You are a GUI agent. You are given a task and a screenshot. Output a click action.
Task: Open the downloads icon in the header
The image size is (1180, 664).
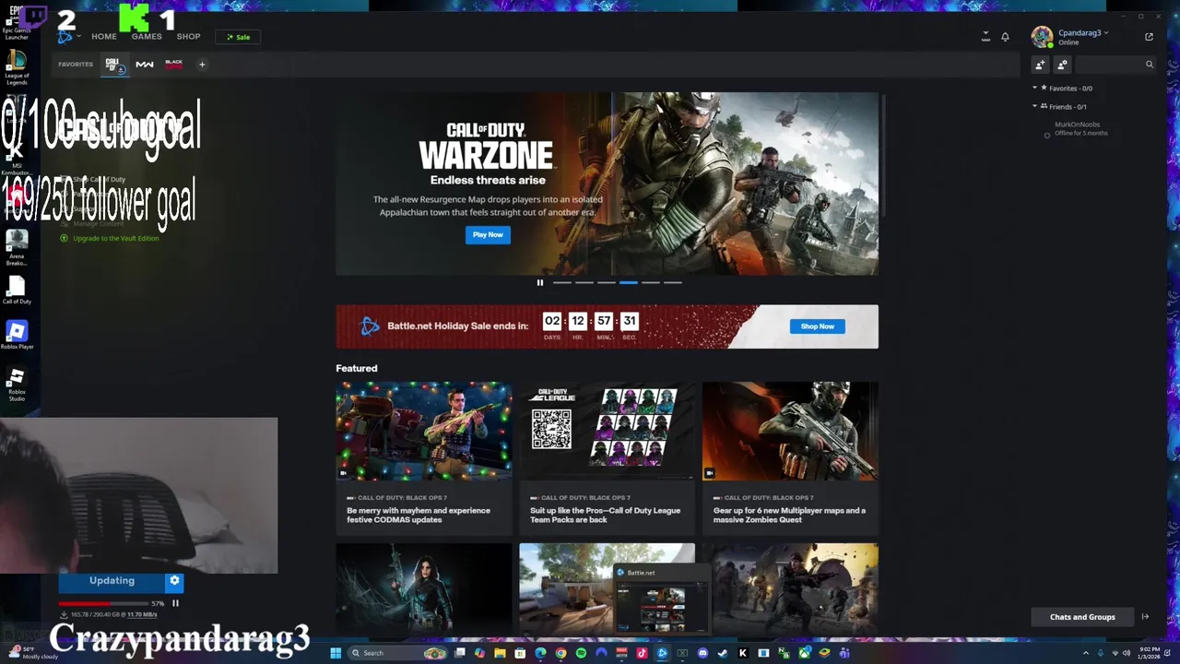[985, 37]
